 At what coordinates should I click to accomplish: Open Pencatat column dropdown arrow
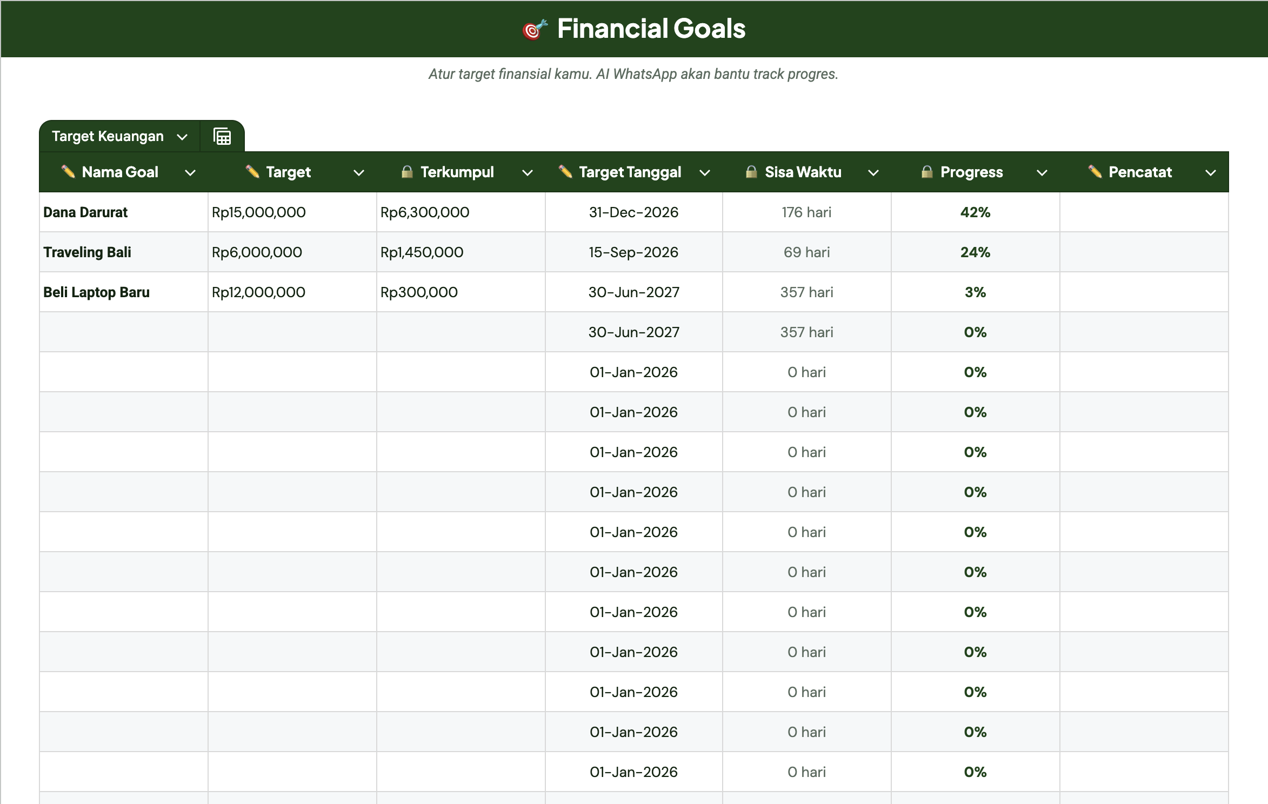1211,173
